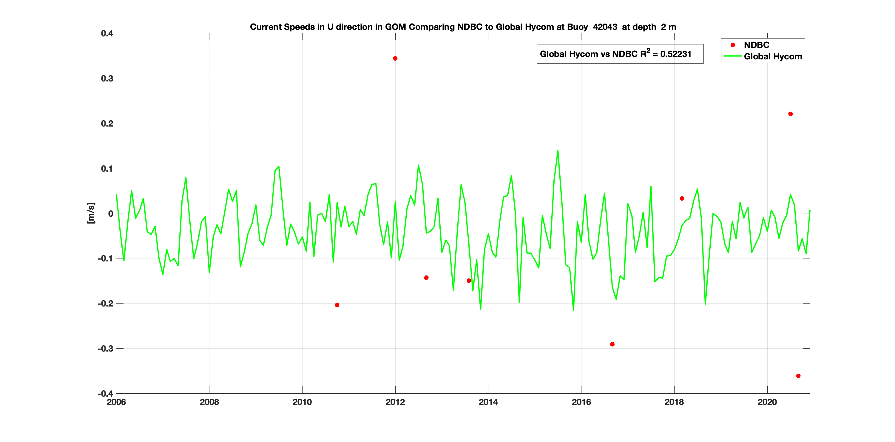Click the lowest red NDBC point after 2020
The image size is (895, 442).
coord(798,376)
